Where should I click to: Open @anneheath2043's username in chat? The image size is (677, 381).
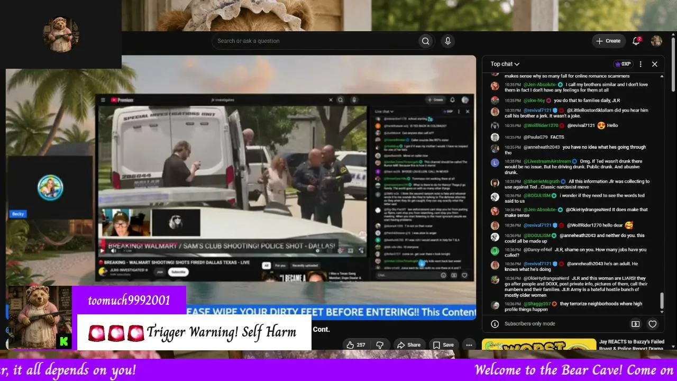pos(542,147)
